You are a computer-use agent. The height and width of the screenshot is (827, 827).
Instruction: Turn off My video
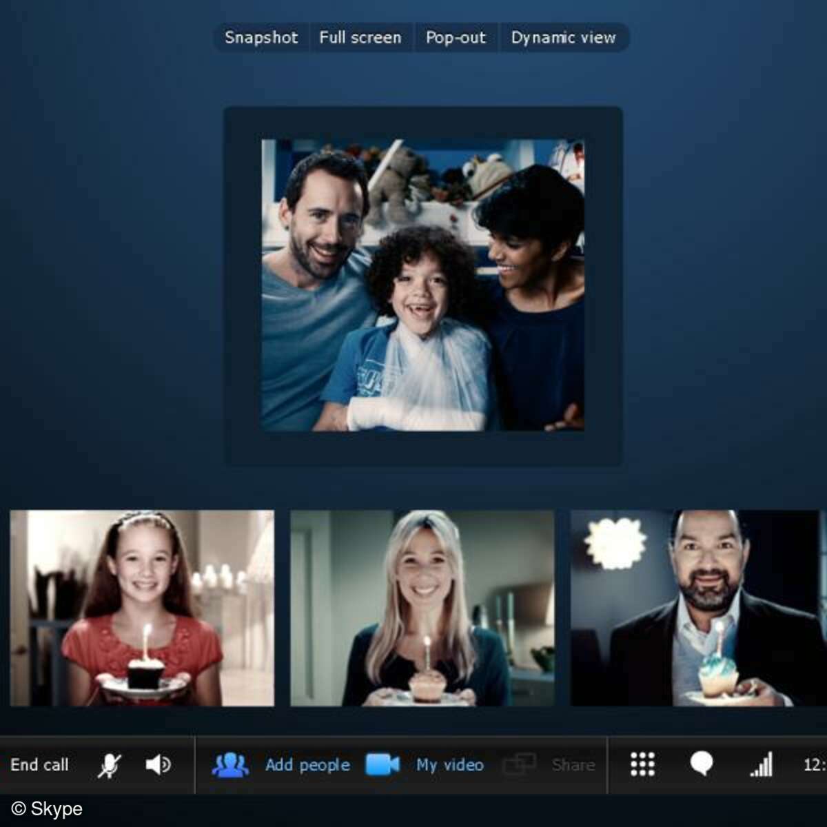tap(449, 765)
